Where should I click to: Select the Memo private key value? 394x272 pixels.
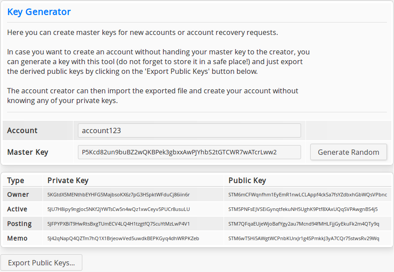tap(123, 238)
